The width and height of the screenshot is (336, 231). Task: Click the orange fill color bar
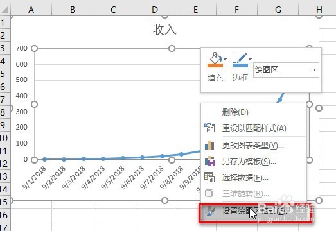point(215,65)
